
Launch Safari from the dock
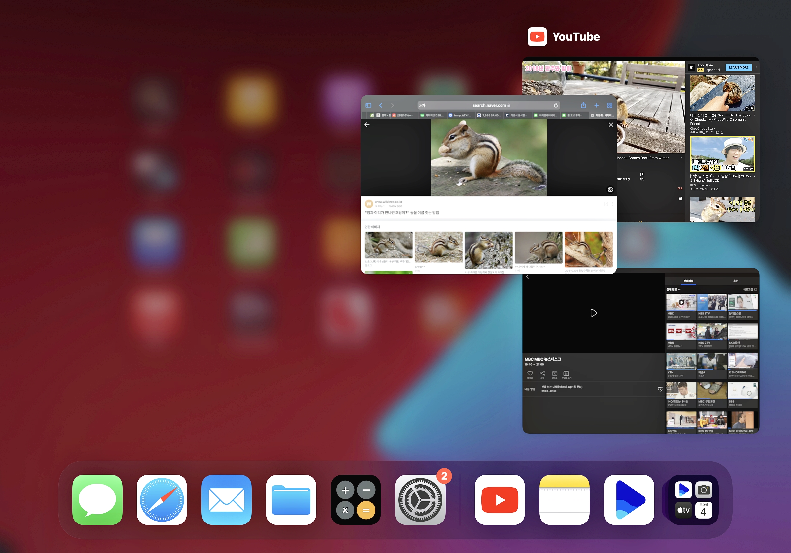pyautogui.click(x=162, y=500)
